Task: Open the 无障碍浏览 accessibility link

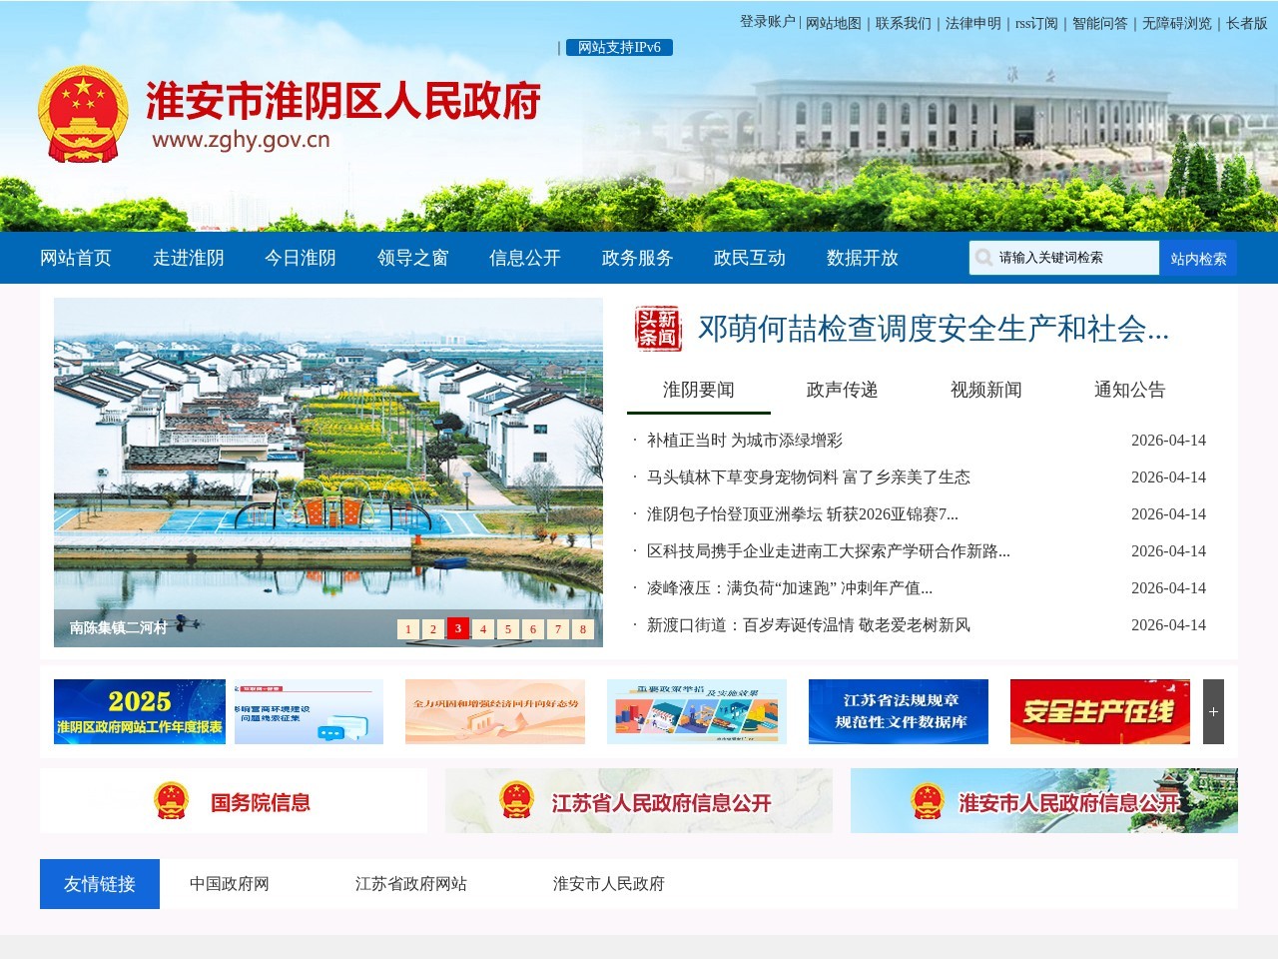Action: point(1177,23)
